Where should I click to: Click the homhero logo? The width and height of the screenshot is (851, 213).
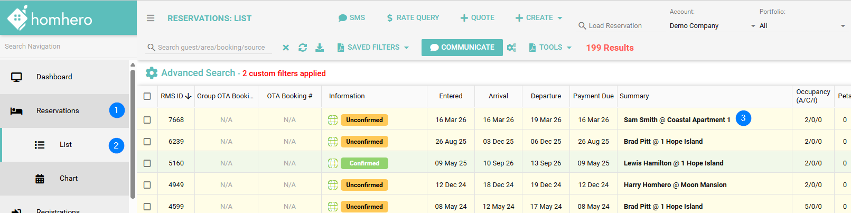point(50,18)
